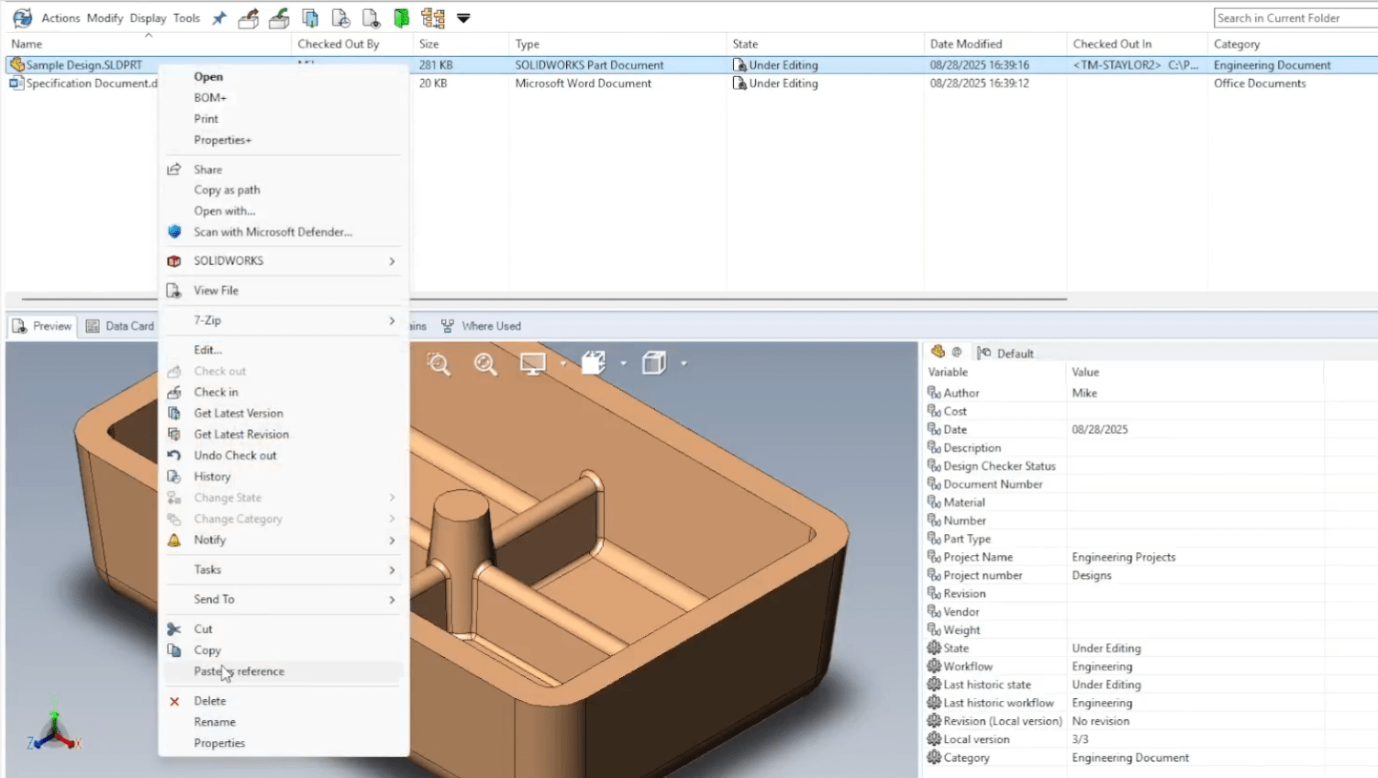Image resolution: width=1378 pixels, height=778 pixels.
Task: Click the Notify bell icon in the context menu
Action: pos(174,540)
